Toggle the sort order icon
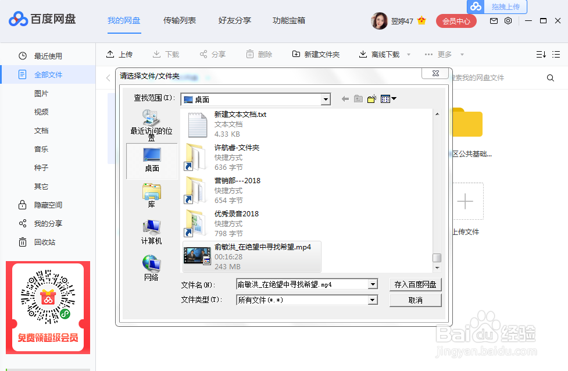 point(541,54)
